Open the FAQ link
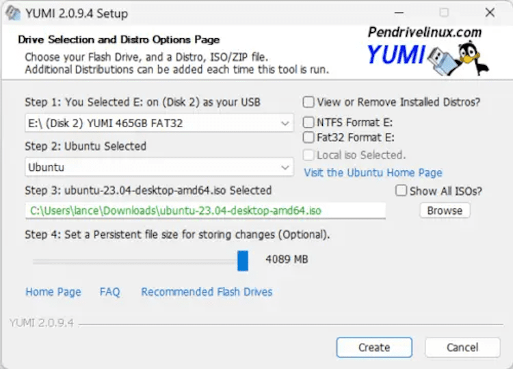 (110, 292)
